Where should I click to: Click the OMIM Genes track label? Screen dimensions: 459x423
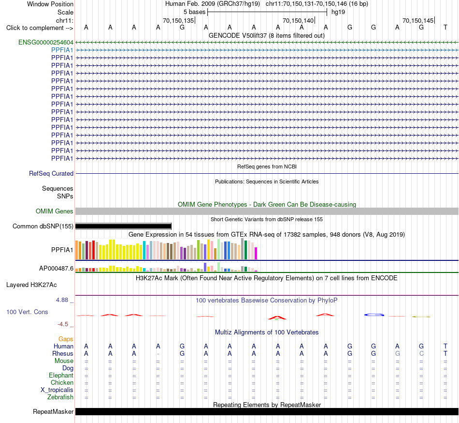[x=55, y=211]
